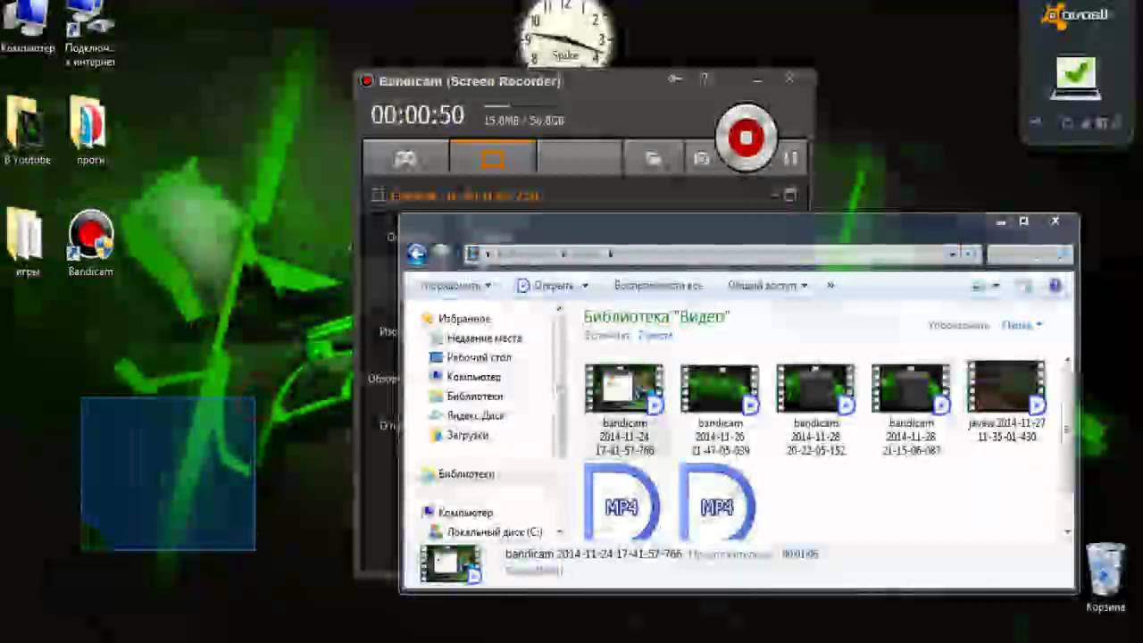Expand the arrow next to Открыть
Image resolution: width=1143 pixels, height=643 pixels.
coord(585,286)
